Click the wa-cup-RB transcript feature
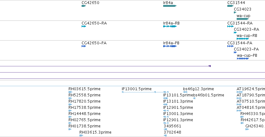This screenshot has height=137, width=265. (243, 39)
